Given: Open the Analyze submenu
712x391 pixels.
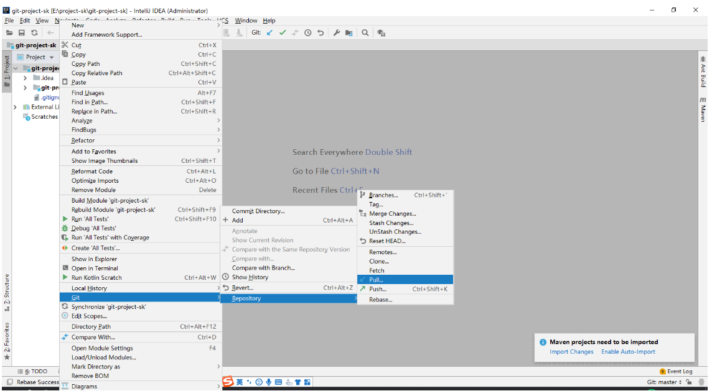Looking at the screenshot, I should click(x=141, y=121).
